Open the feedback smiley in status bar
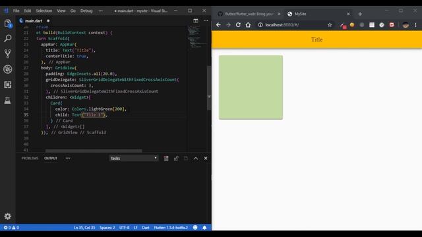Image resolution: width=422 pixels, height=237 pixels. [x=195, y=228]
